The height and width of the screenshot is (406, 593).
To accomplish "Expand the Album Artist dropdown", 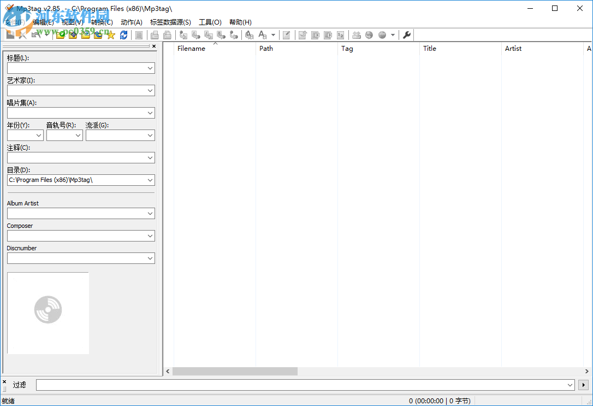I will coord(150,214).
